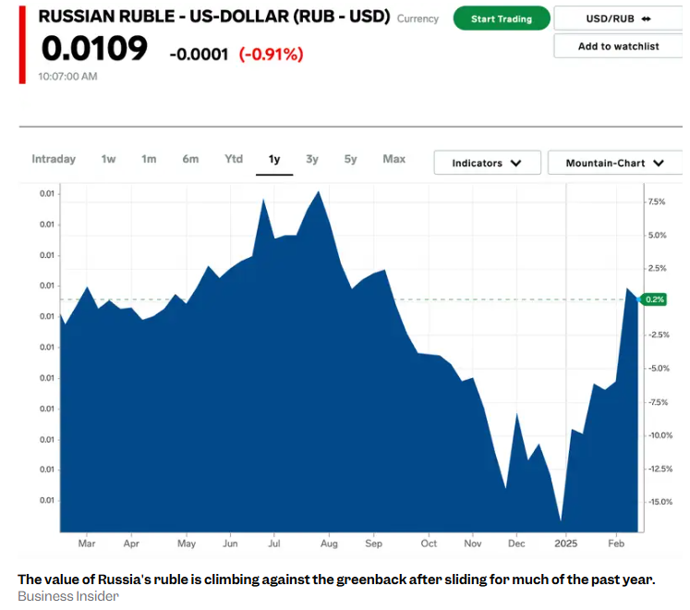Select the Intraday time range tab

pyautogui.click(x=54, y=159)
